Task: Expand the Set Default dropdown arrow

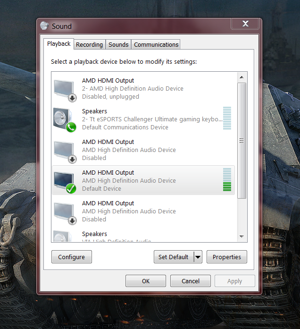Action: click(198, 257)
